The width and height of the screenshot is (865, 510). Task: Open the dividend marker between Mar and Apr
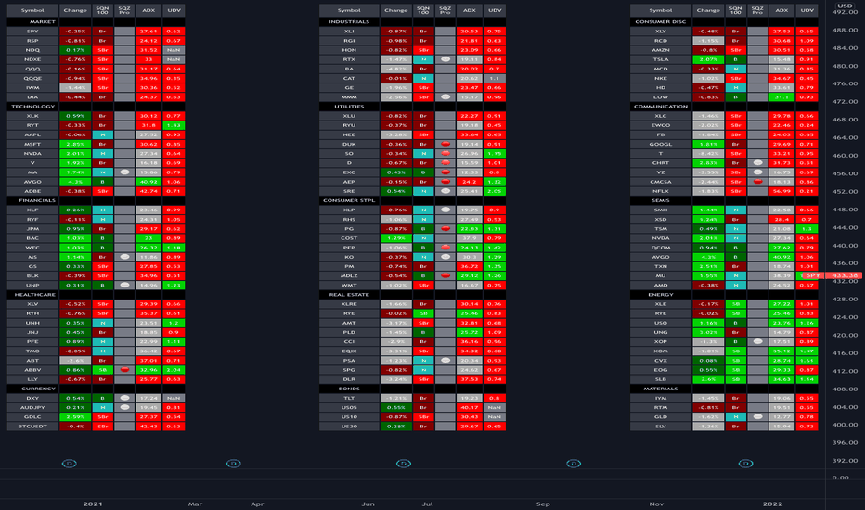point(233,463)
